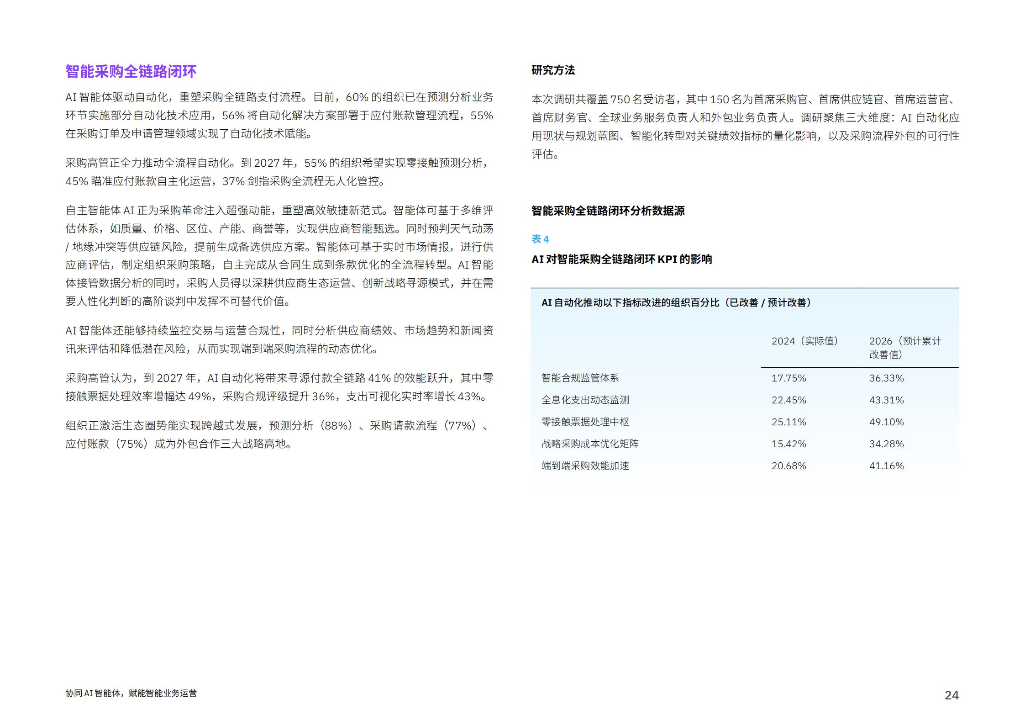Click the 2026（预计累计改善值）column header

(904, 348)
